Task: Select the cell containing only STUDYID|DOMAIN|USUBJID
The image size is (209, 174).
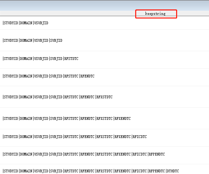Action: pyautogui.click(x=105, y=23)
